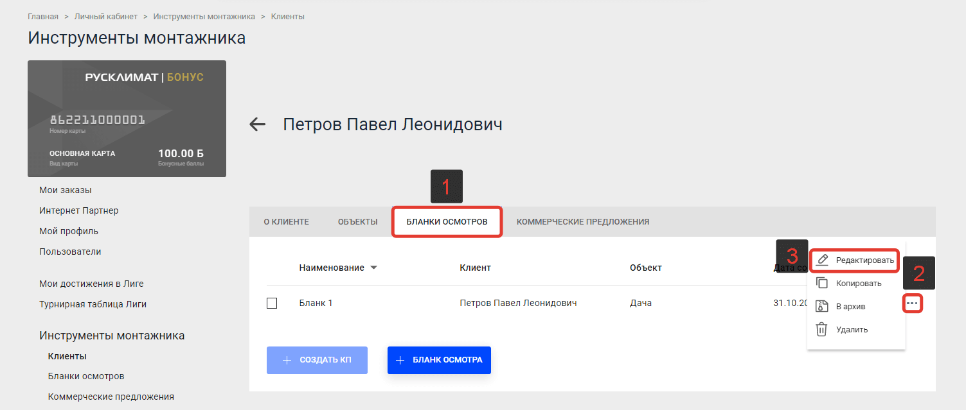Image resolution: width=966 pixels, height=410 pixels.
Task: Select the Коммерческие предложения tab
Action: click(x=582, y=222)
